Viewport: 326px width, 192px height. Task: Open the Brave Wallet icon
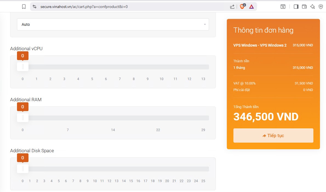304,7
